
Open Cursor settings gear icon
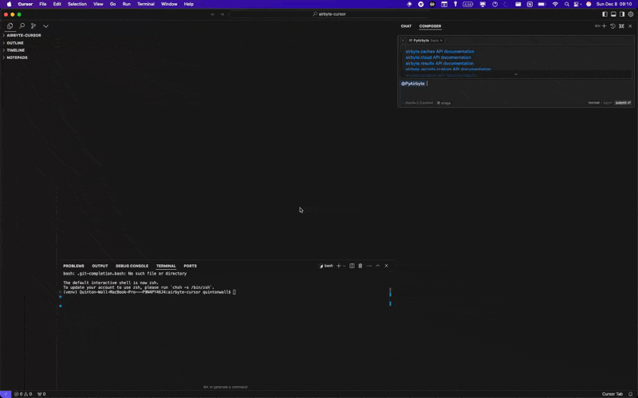click(x=631, y=14)
